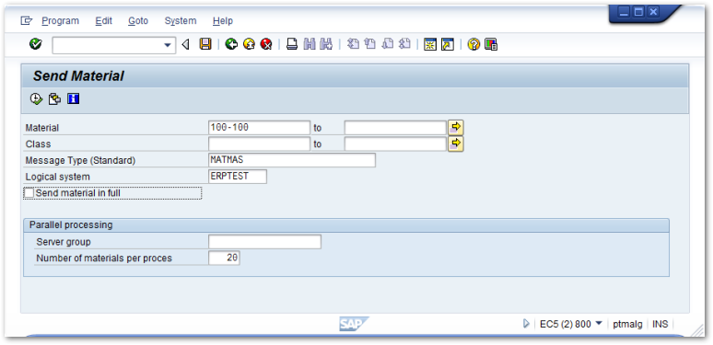Click the Message Type (Standard) label

(80, 161)
